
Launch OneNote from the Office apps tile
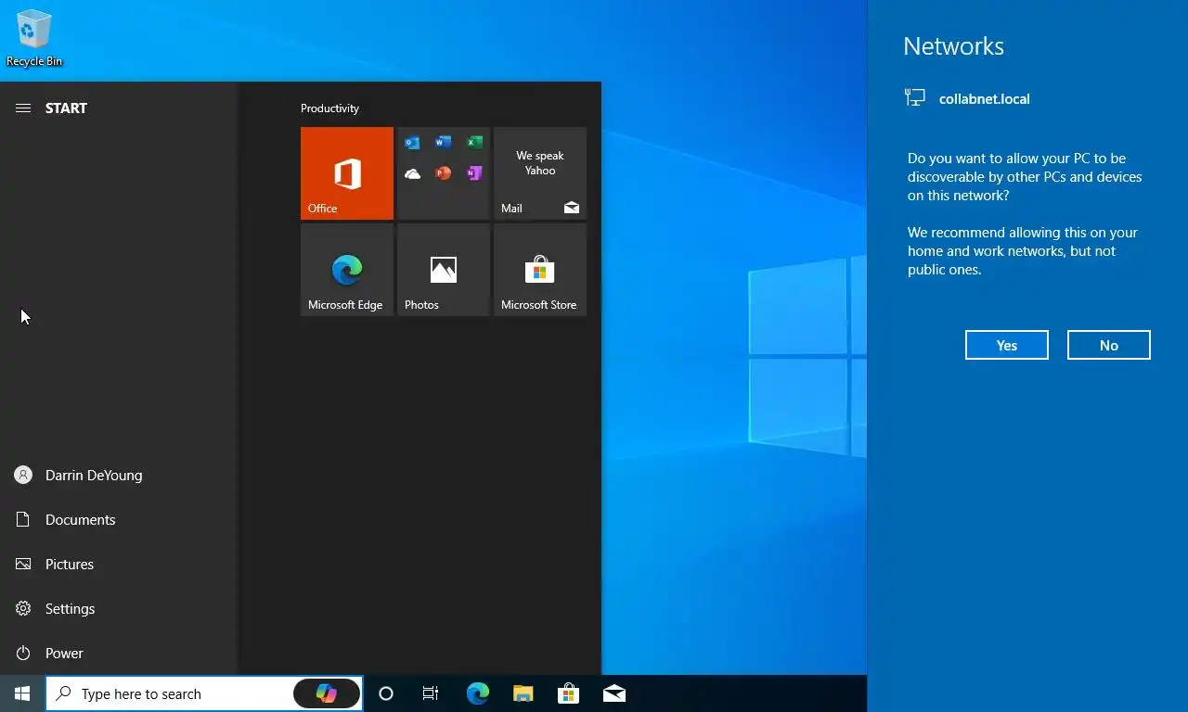click(x=474, y=173)
